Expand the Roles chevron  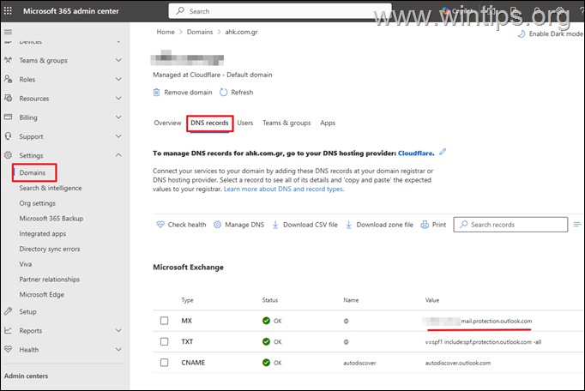[x=118, y=79]
